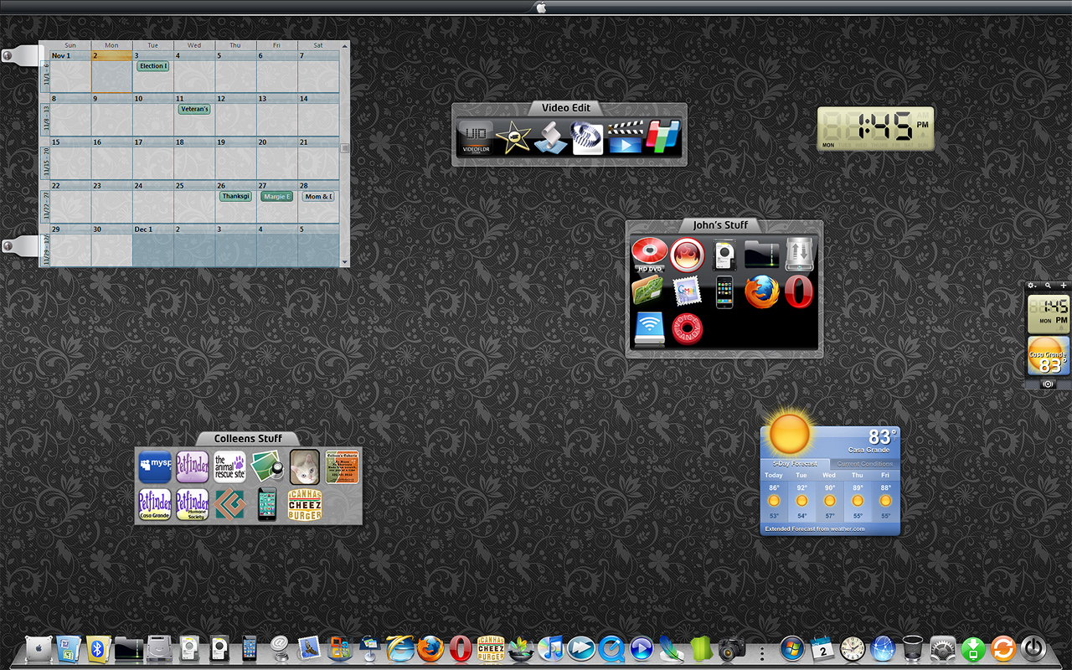
Task: Open the iPod touch icon in Colleens Stuff
Action: click(267, 504)
